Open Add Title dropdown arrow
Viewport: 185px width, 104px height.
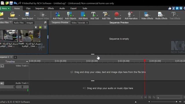(x=109, y=15)
